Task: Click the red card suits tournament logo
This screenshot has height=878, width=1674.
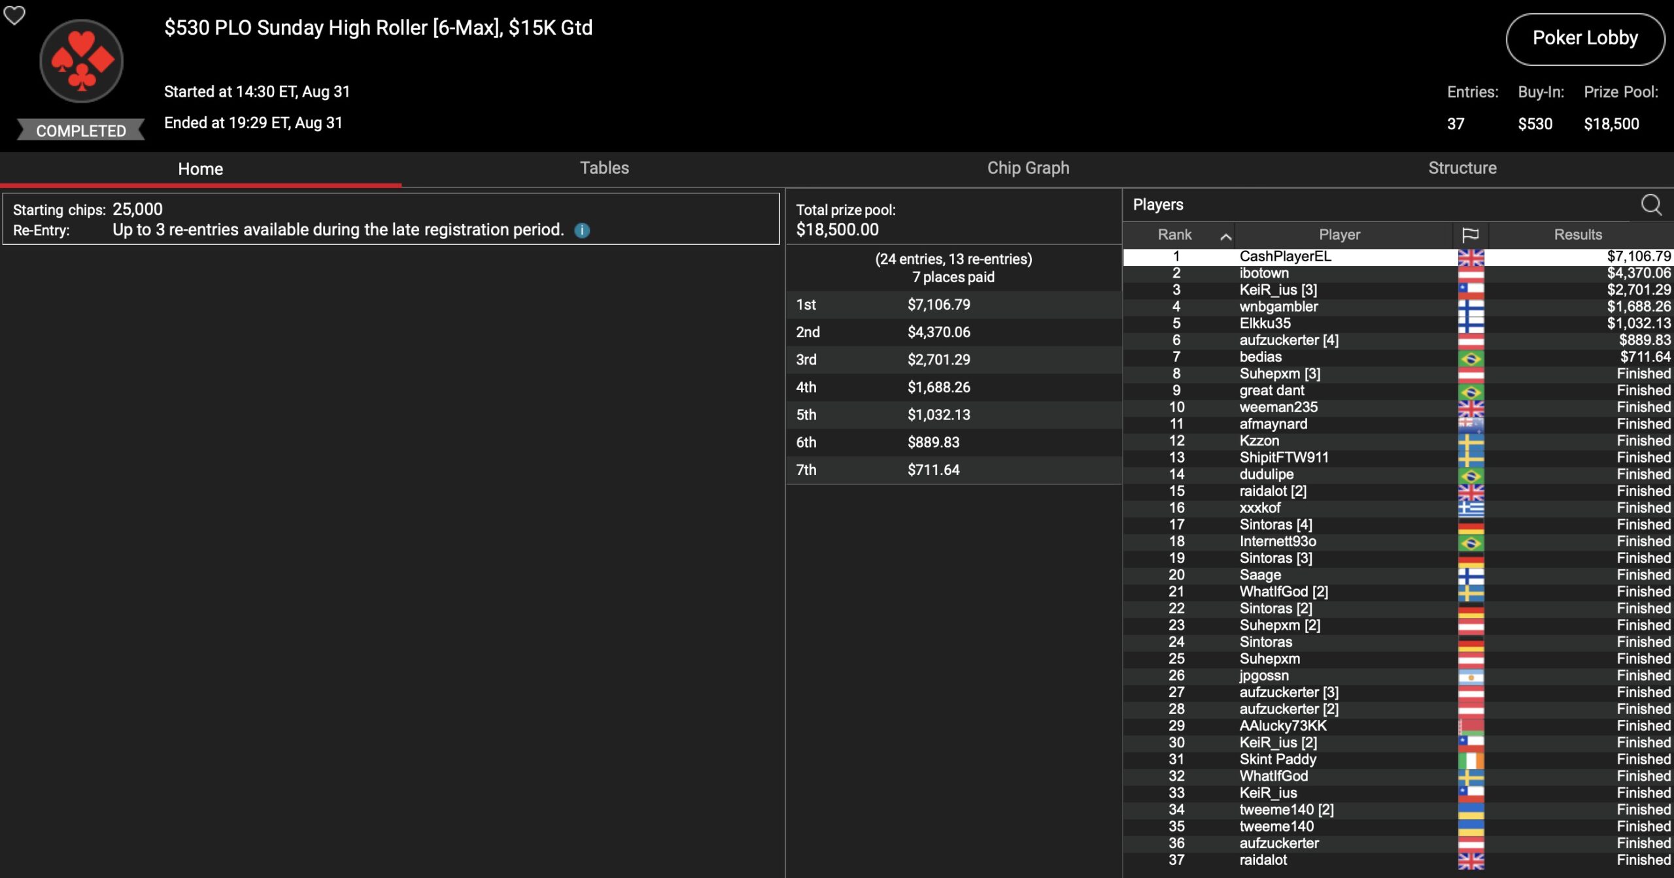Action: coord(82,61)
